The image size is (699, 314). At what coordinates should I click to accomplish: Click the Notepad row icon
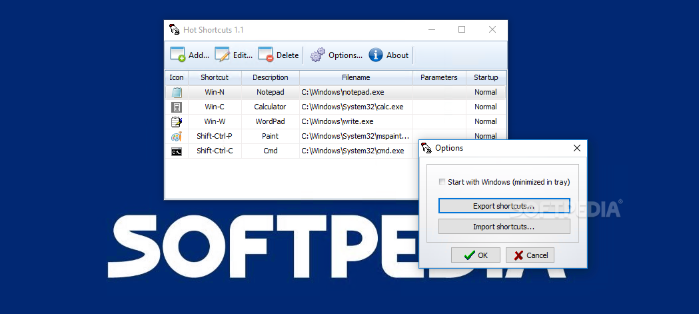[177, 92]
